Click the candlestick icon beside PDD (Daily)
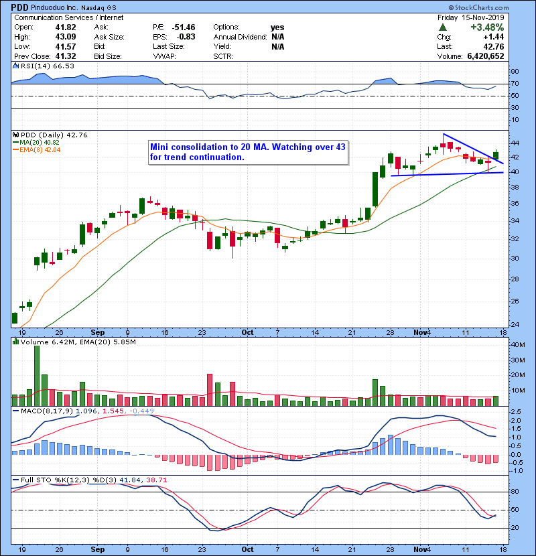 15,135
